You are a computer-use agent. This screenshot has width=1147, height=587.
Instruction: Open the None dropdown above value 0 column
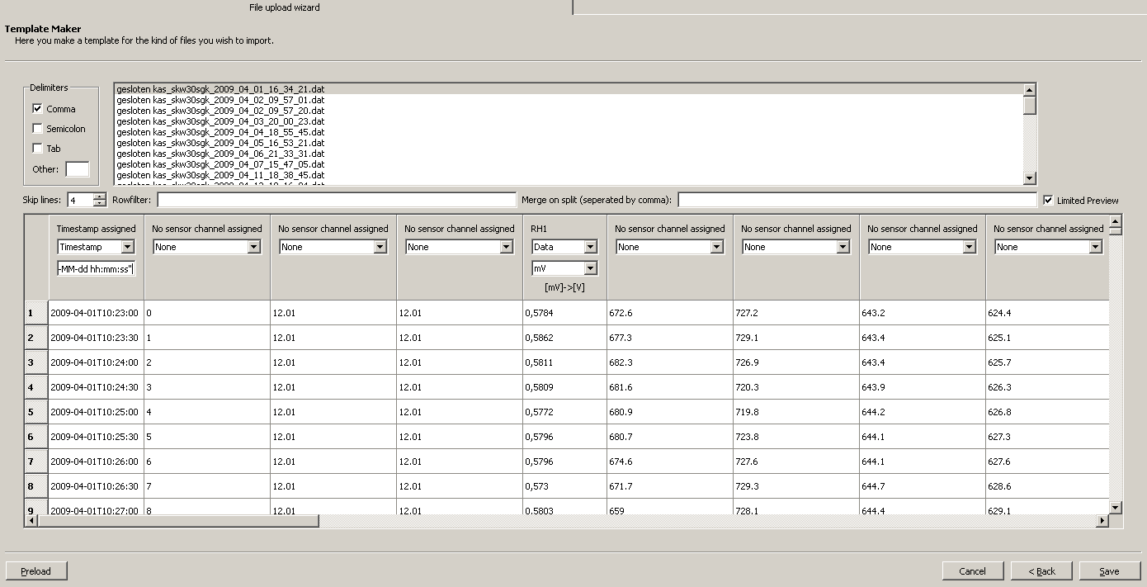(253, 247)
